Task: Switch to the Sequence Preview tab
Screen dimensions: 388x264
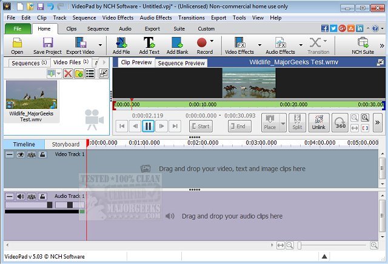Action: point(181,64)
